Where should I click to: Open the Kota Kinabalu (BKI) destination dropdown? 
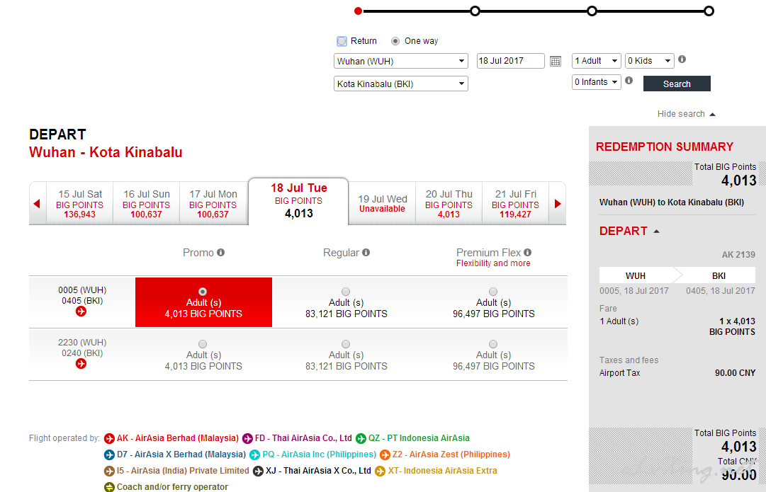401,84
